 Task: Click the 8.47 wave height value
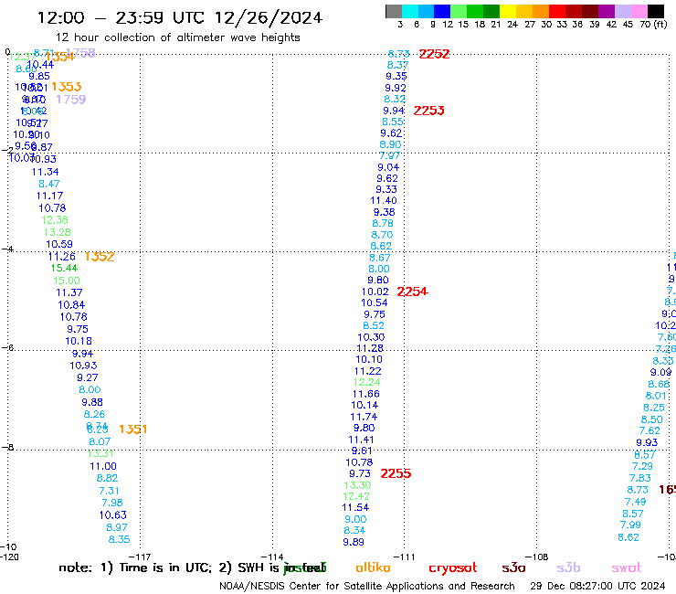click(x=49, y=184)
